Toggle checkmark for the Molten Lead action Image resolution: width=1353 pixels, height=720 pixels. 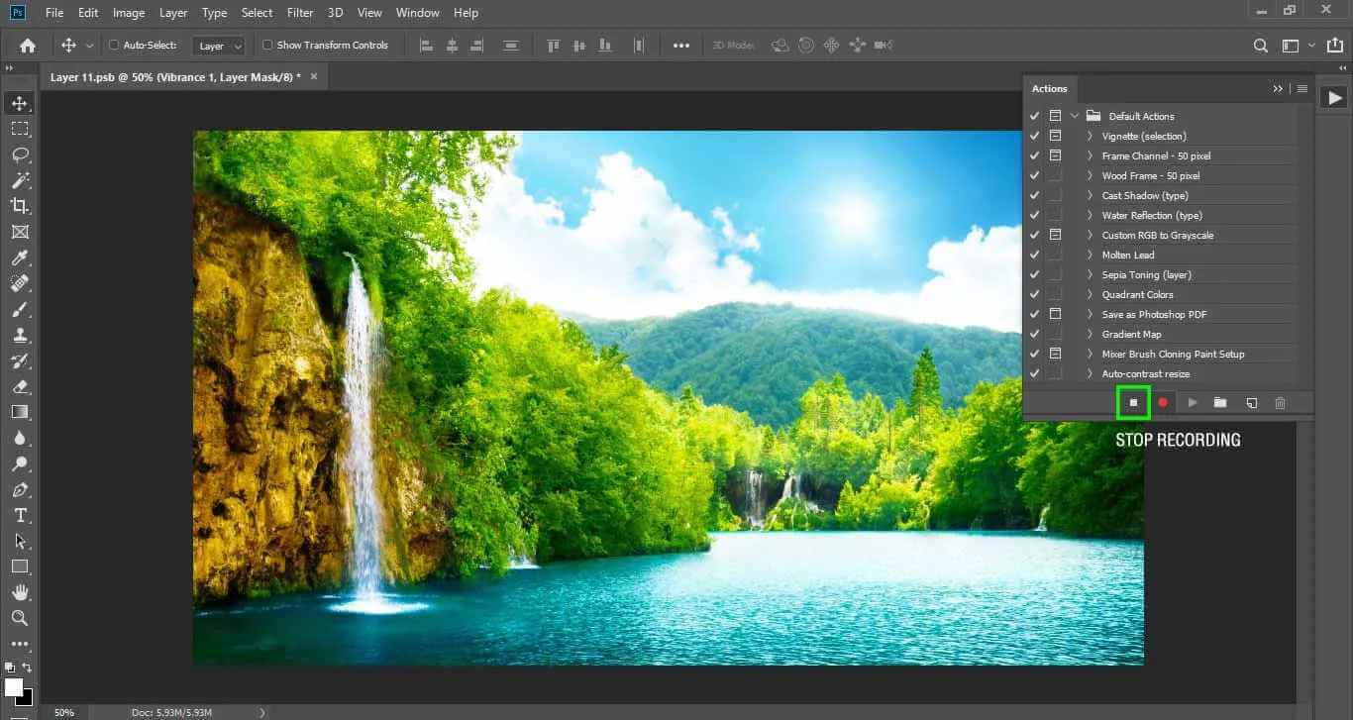coord(1035,255)
